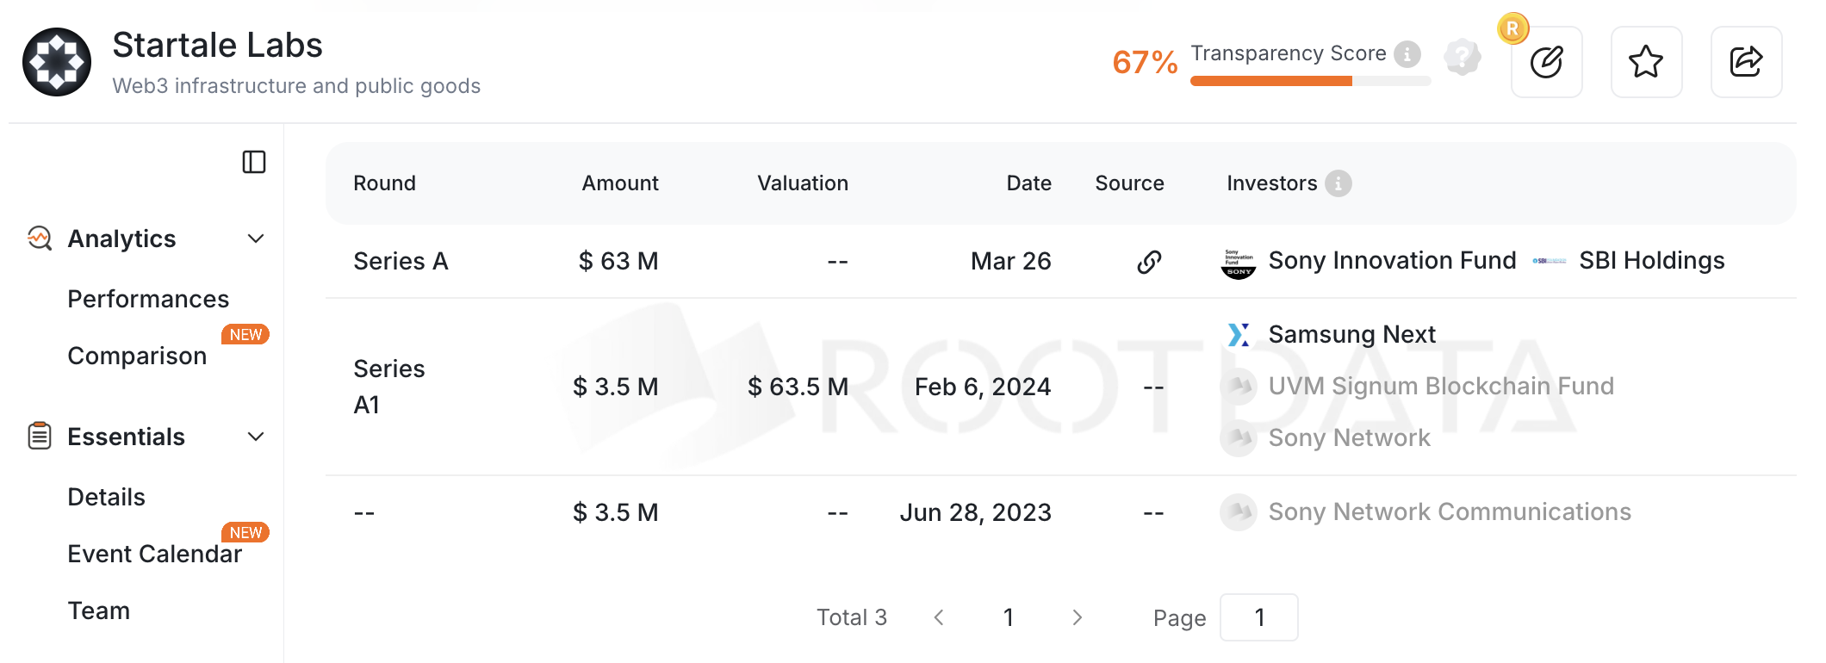
Task: Toggle the sidebar collapse panel icon
Action: [x=254, y=162]
